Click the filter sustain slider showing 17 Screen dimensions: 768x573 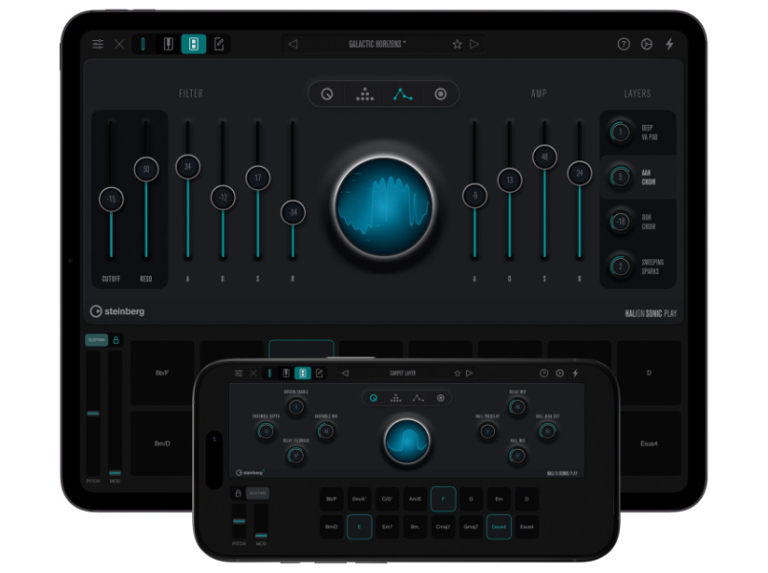coord(258,178)
